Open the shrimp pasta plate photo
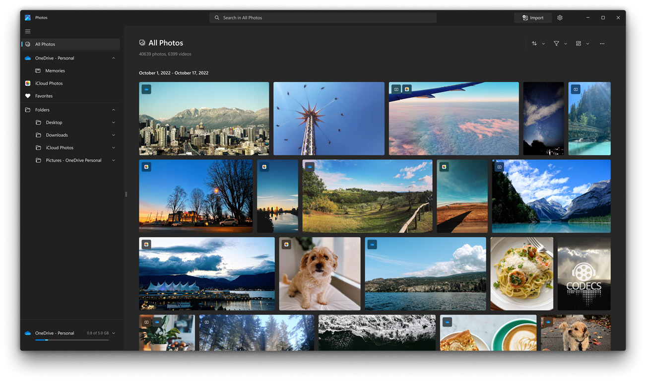Viewport: 646px width, 381px height. click(x=522, y=274)
